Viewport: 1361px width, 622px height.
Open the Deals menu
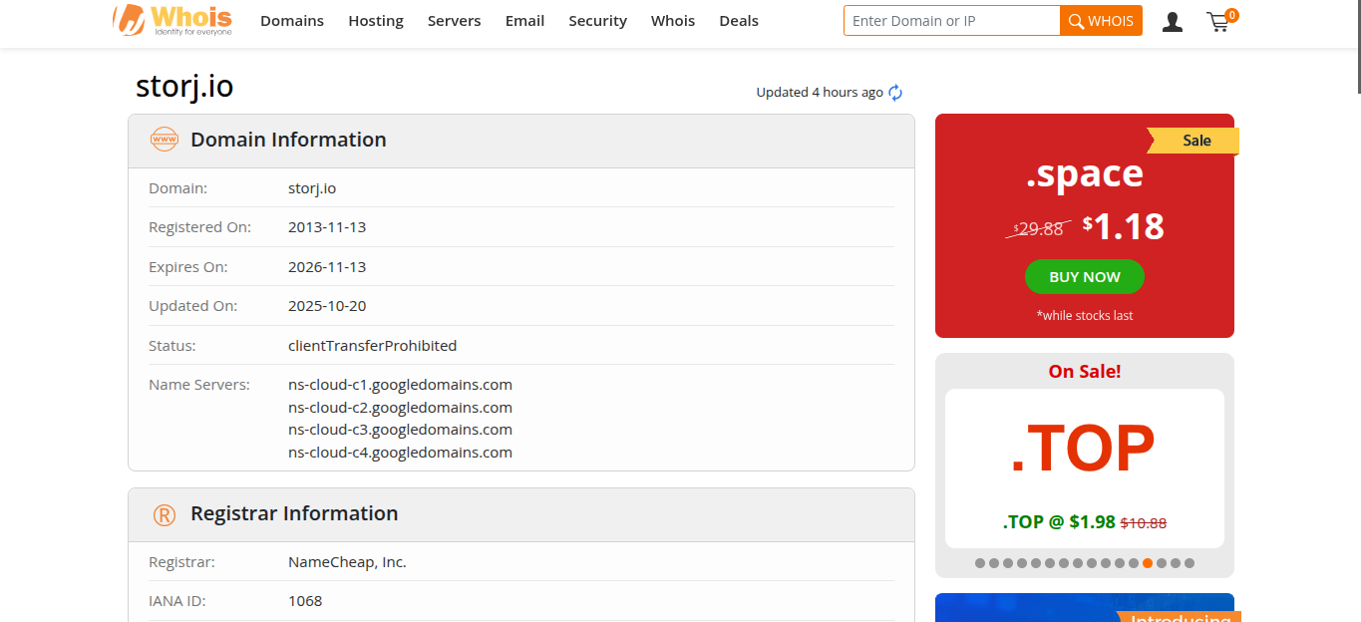click(x=739, y=21)
